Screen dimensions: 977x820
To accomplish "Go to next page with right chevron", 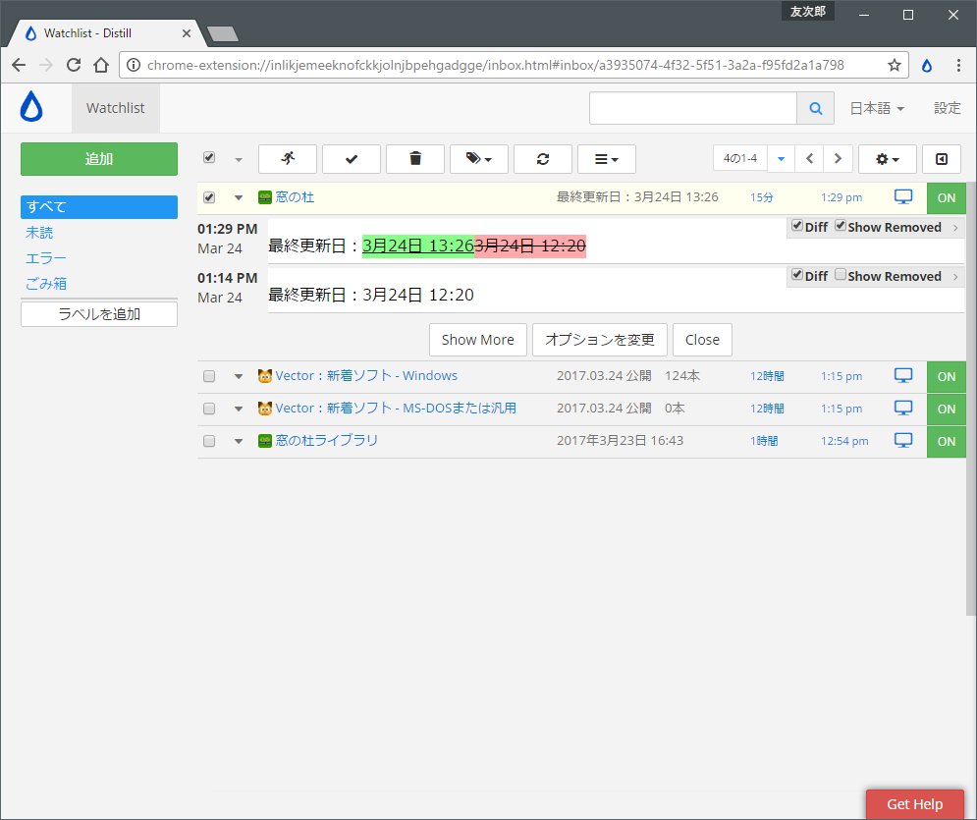I will point(838,158).
